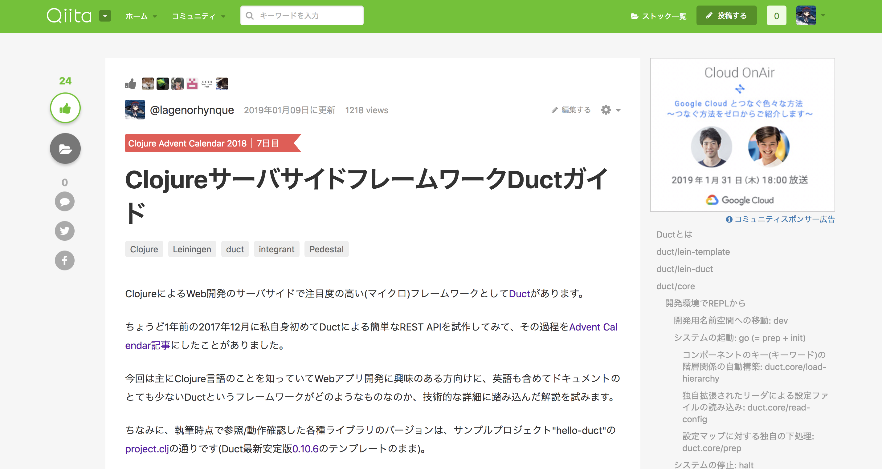Click the Qiita logo

click(69, 16)
